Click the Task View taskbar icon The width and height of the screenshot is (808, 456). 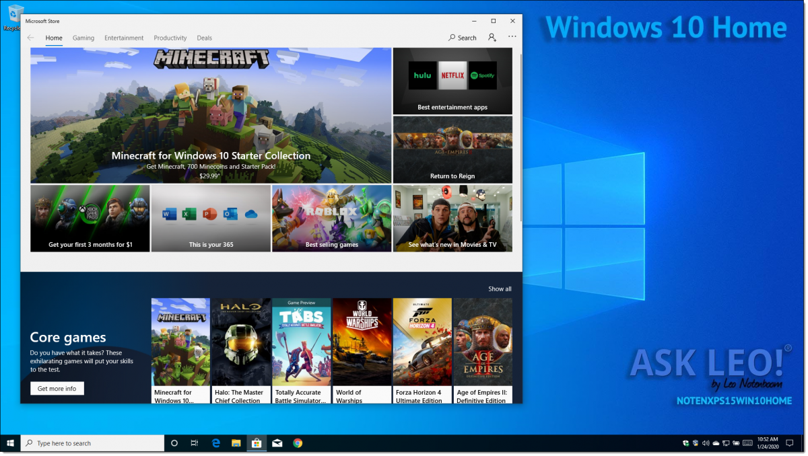(194, 443)
